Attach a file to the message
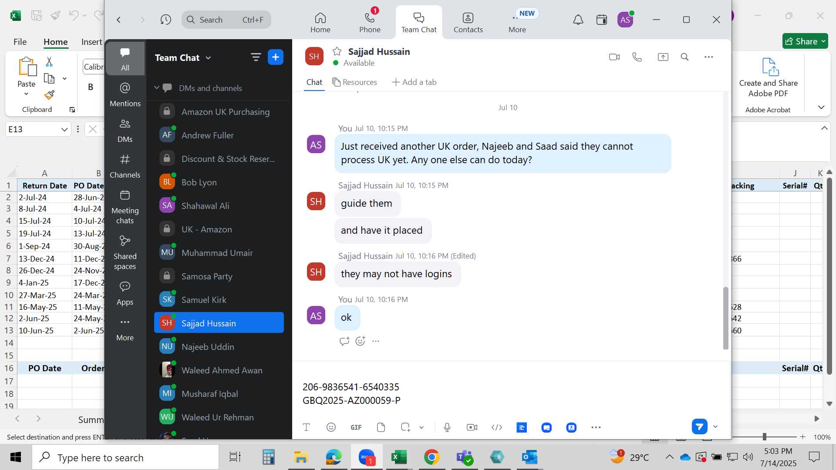The width and height of the screenshot is (836, 470). [x=381, y=427]
